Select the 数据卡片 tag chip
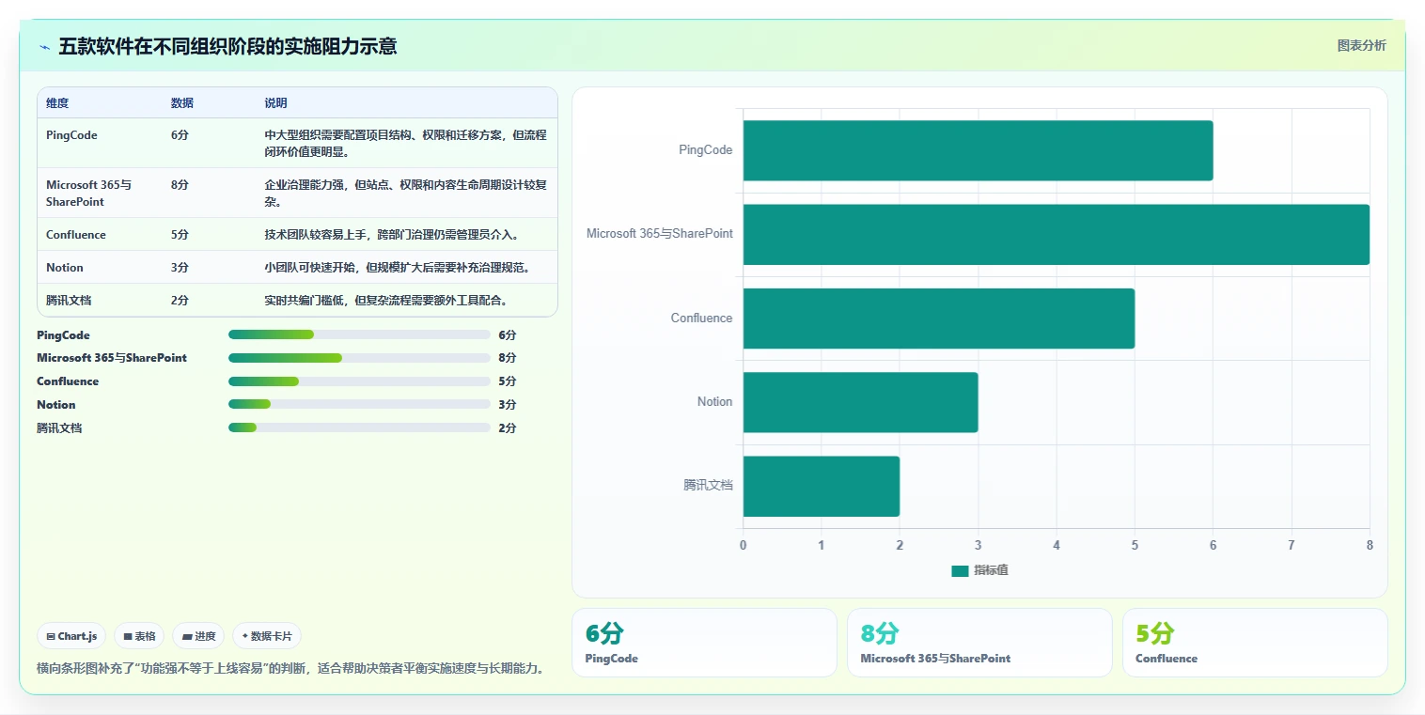This screenshot has height=715, width=1425. coord(267,636)
